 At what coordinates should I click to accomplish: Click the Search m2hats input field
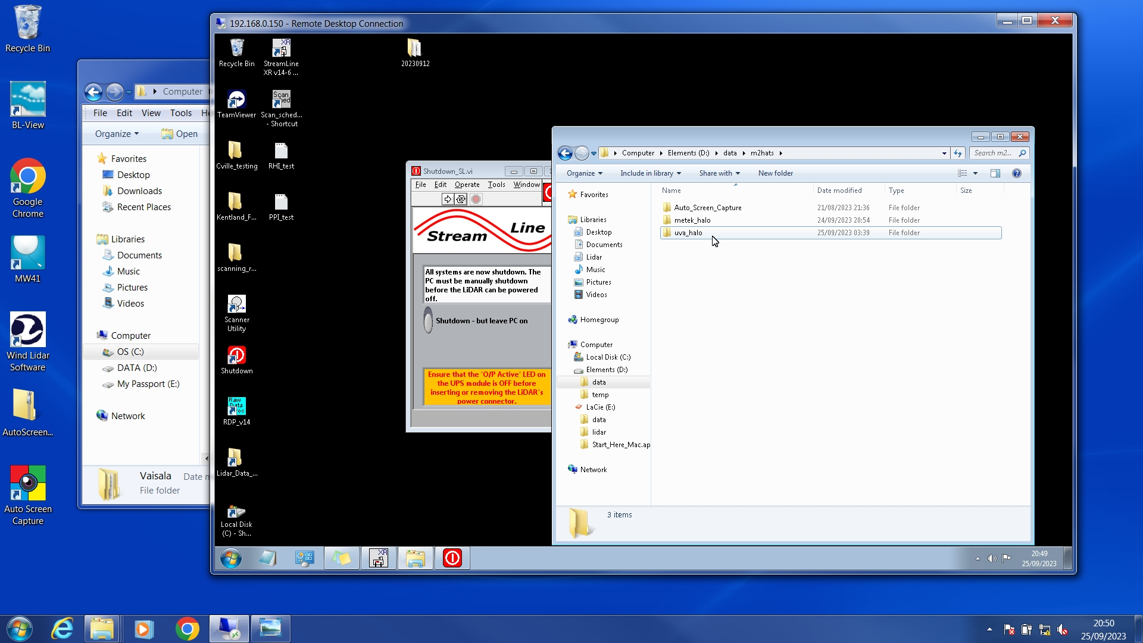click(994, 153)
